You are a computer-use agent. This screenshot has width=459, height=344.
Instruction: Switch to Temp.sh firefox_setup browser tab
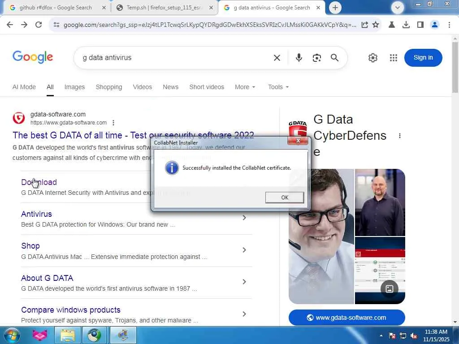pyautogui.click(x=164, y=8)
